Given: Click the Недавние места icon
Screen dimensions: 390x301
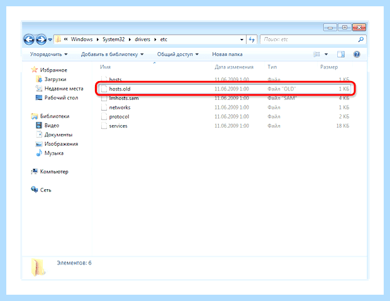Looking at the screenshot, I should coord(39,89).
